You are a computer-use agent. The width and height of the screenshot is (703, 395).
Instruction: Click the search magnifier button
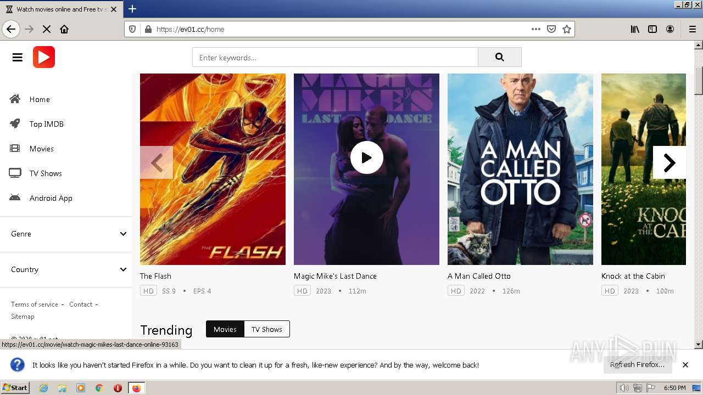(499, 57)
